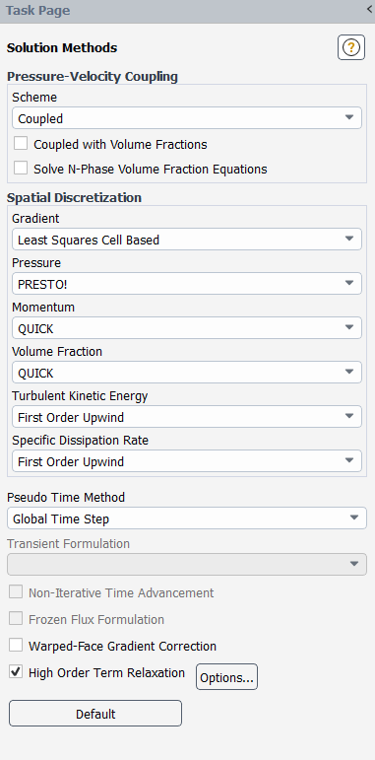The height and width of the screenshot is (760, 375).
Task: Open the Turbulent Kinetic Energy dropdown
Action: click(x=187, y=417)
